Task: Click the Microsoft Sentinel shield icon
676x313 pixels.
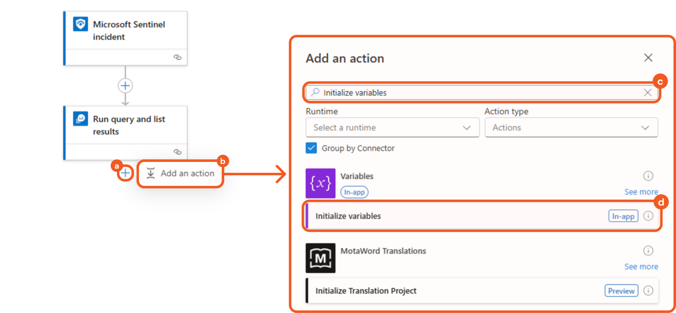Action: coord(81,24)
